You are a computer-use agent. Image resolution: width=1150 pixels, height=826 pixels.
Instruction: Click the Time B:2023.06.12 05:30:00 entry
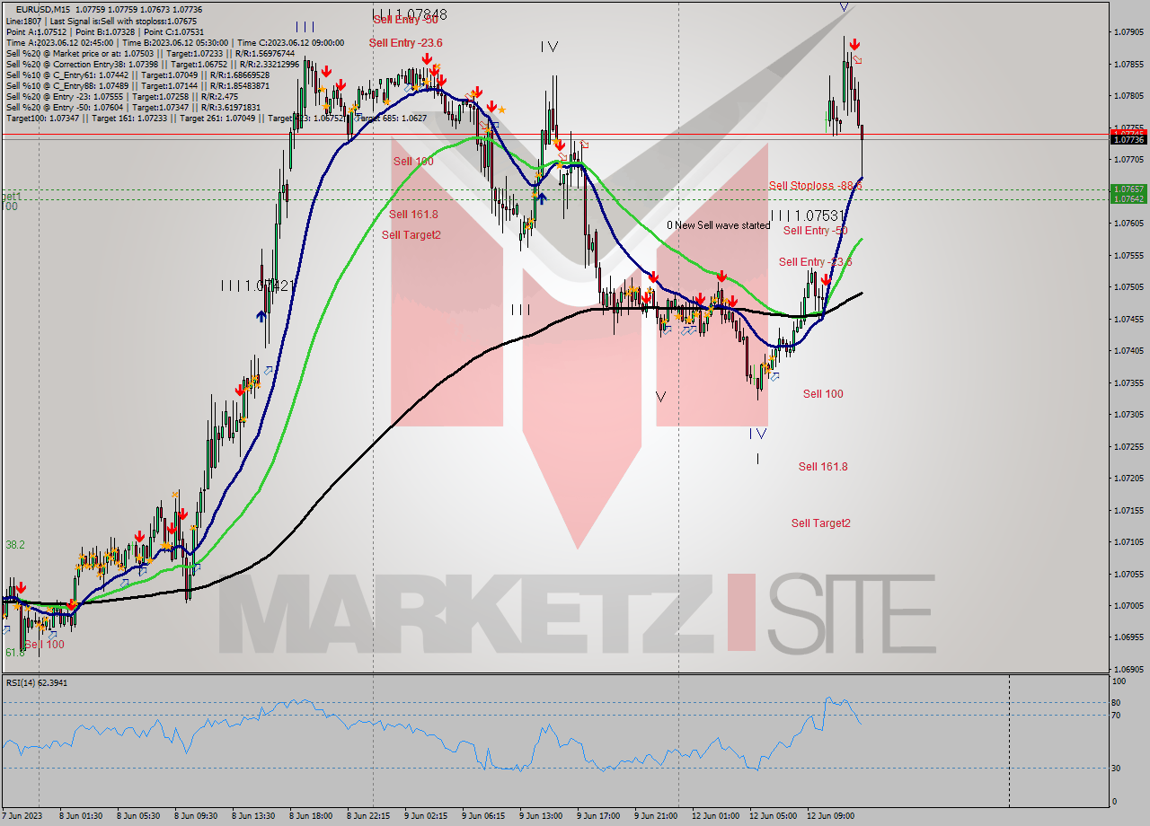(174, 42)
